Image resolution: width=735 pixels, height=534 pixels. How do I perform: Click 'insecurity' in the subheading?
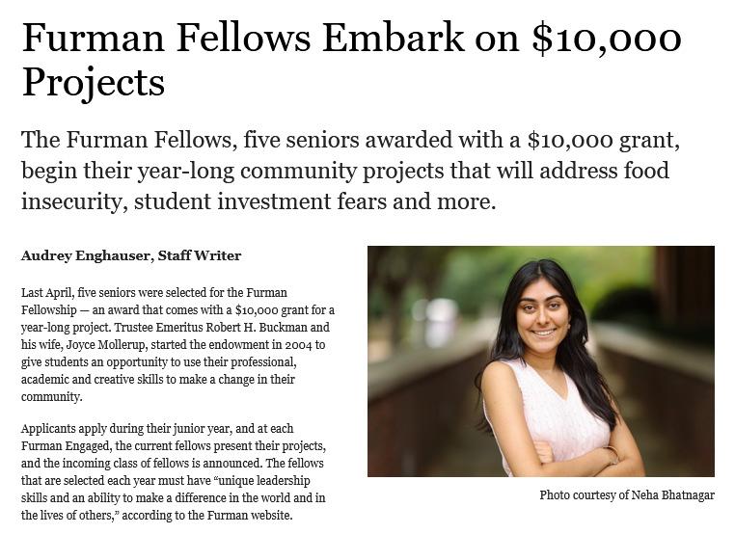coord(73,201)
